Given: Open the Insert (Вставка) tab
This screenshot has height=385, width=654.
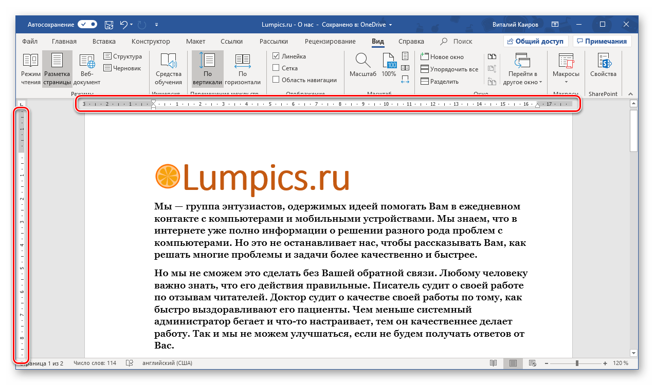Looking at the screenshot, I should point(104,42).
